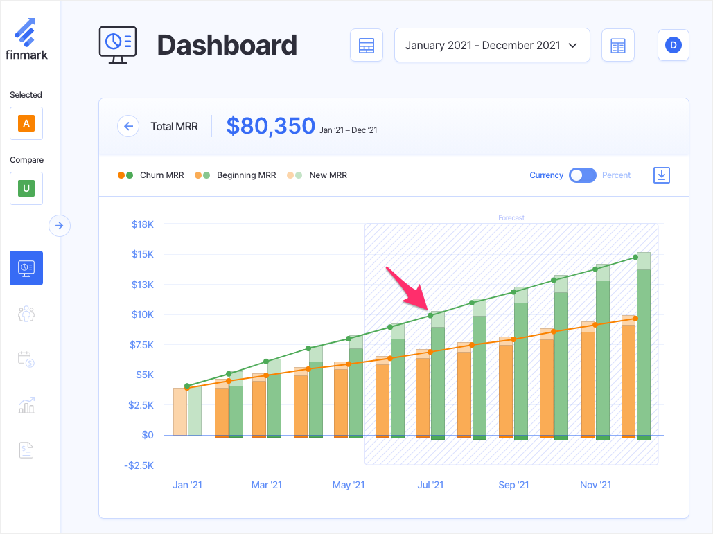This screenshot has height=534, width=713.
Task: Toggle Currency/Percent switch
Action: 582,175
